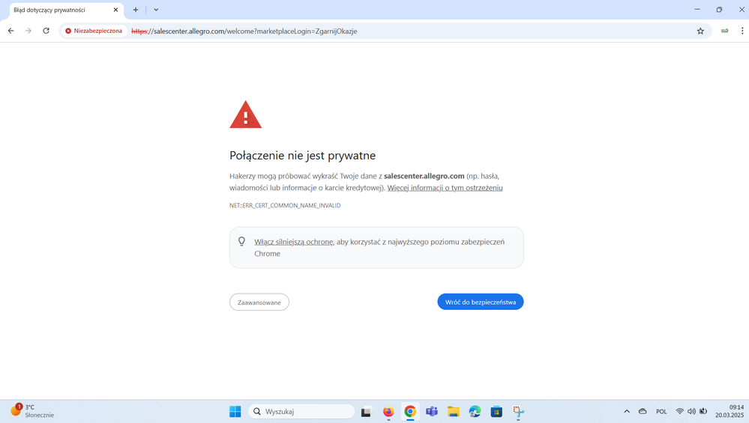Click the NET::ERR_CERT_COMMON_NAME_INVALID error code
Viewport: 749px width, 423px height.
(285, 206)
